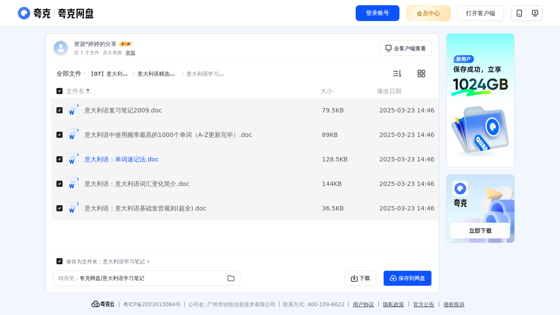Image resolution: width=560 pixels, height=315 pixels.
Task: Uncheck 词汇变化简介.doc checkbox
Action: click(59, 184)
